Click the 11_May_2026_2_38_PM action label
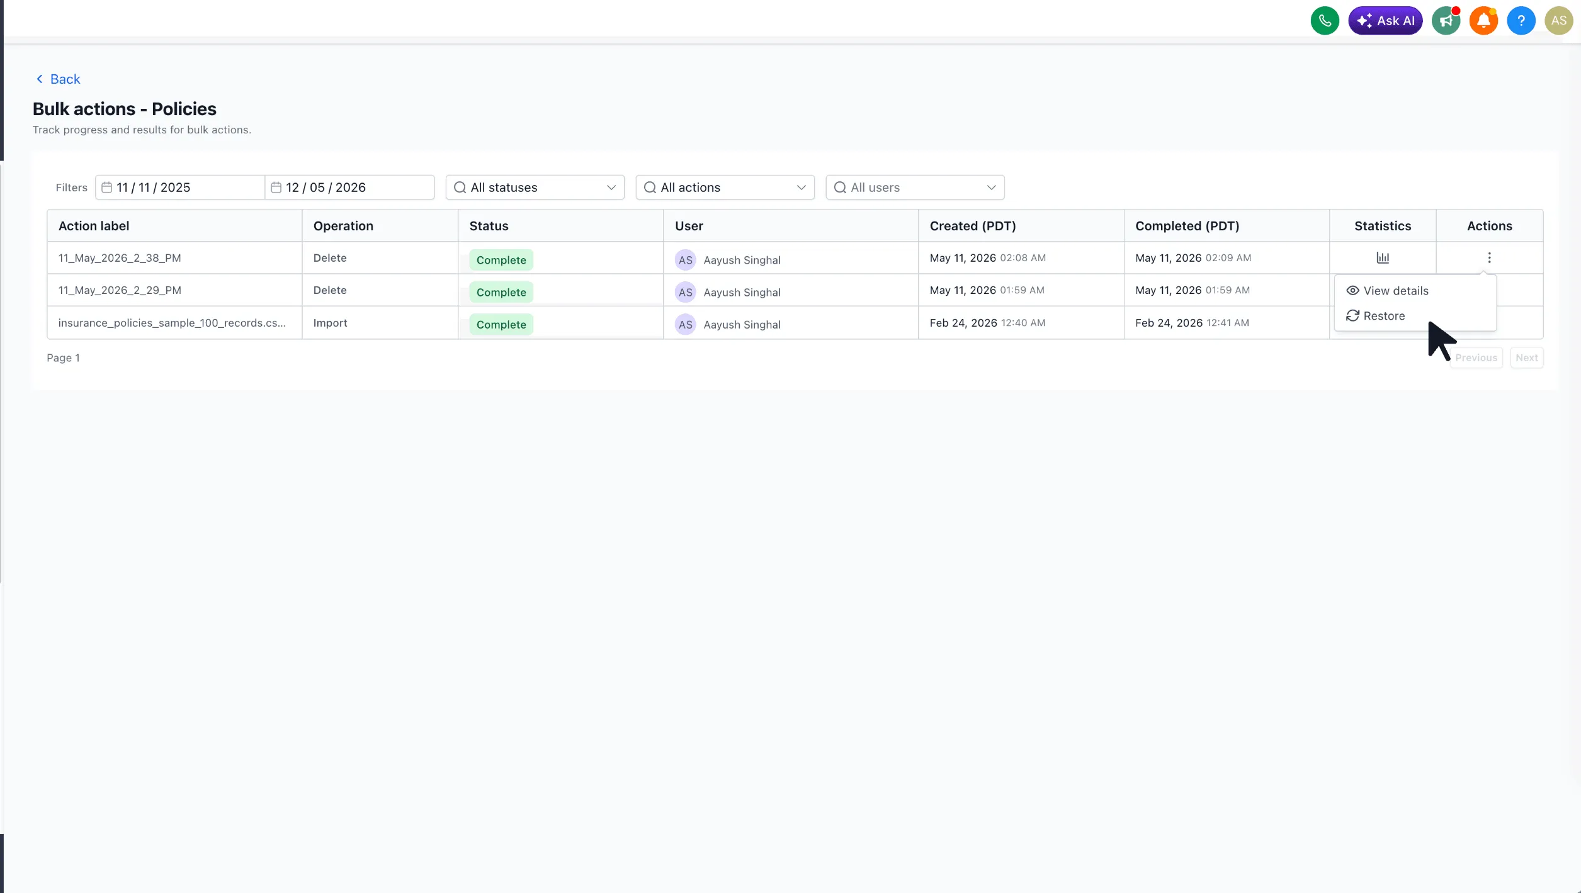Screen dimensions: 1581x893 [120, 258]
